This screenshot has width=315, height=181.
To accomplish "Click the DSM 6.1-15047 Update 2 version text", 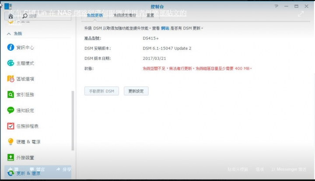I will (167, 49).
